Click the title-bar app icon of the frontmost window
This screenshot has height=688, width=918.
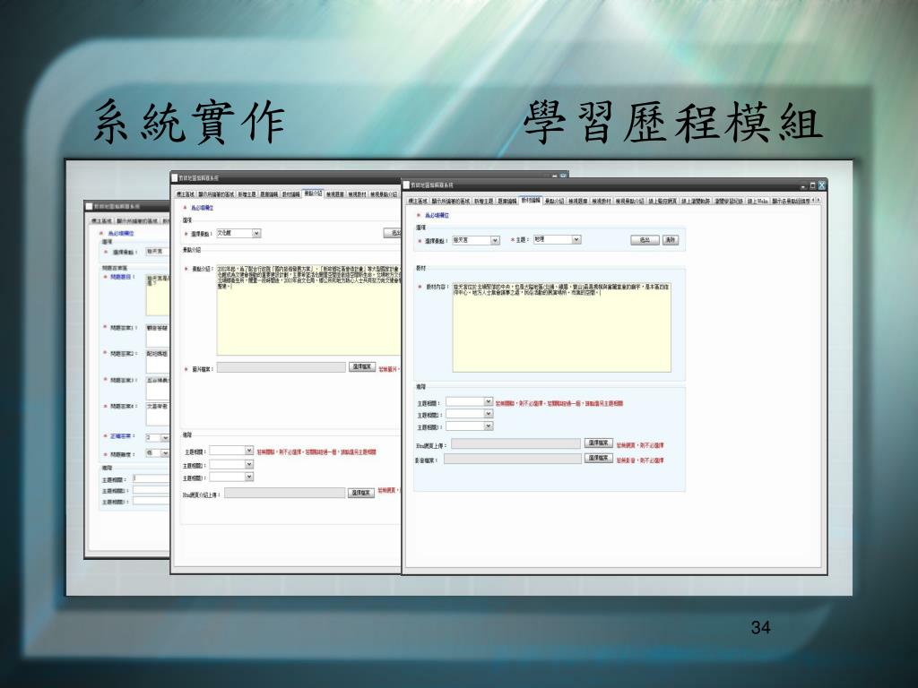click(x=406, y=185)
